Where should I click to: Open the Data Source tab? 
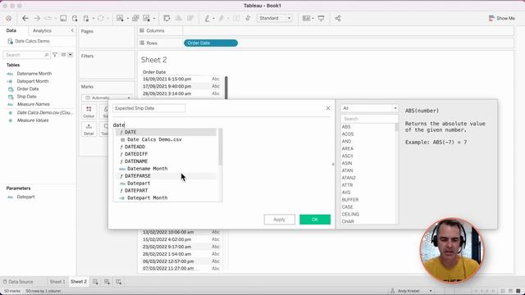(18, 282)
